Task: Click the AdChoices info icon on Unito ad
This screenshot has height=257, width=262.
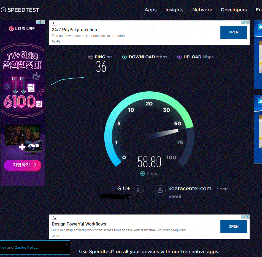Action: point(243,217)
